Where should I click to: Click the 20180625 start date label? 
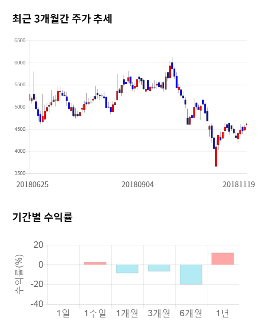pos(32,184)
